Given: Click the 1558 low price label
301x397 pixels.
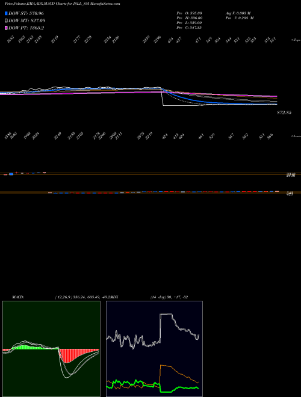Looking at the screenshot, I should pos(8,135).
